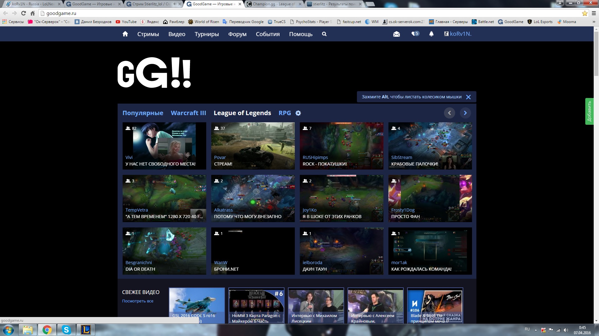This screenshot has height=336, width=599.
Task: Open HoMM 3 Карта Paragon video
Action: [x=256, y=305]
